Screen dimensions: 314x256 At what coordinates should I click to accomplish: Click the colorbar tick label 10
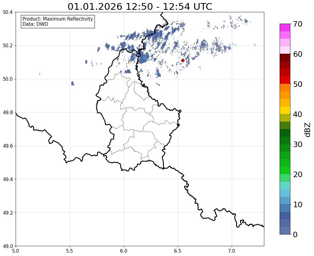[298, 204]
